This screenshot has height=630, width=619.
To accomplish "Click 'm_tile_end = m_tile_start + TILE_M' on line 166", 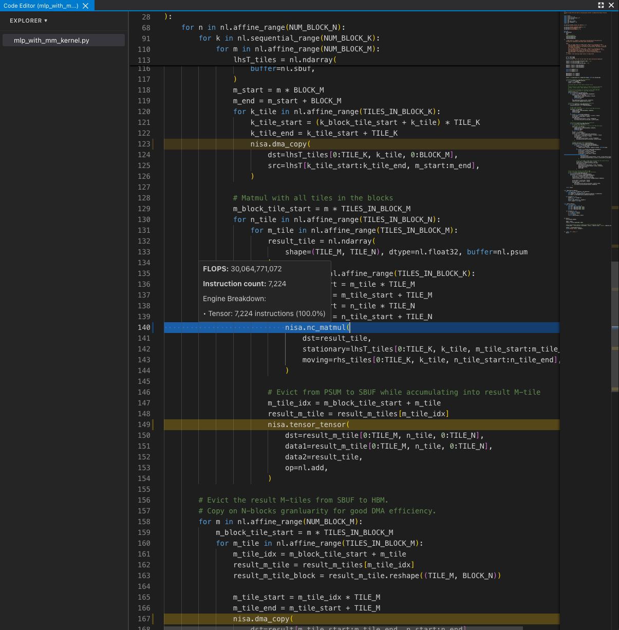I will pos(307,608).
